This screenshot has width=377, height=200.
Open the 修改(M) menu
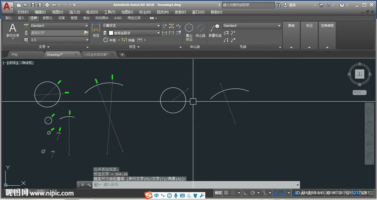coord(163,12)
